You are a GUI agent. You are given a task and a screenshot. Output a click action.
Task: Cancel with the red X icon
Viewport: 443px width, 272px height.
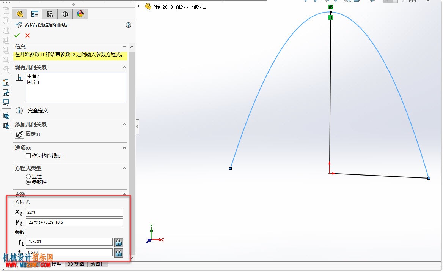click(27, 35)
